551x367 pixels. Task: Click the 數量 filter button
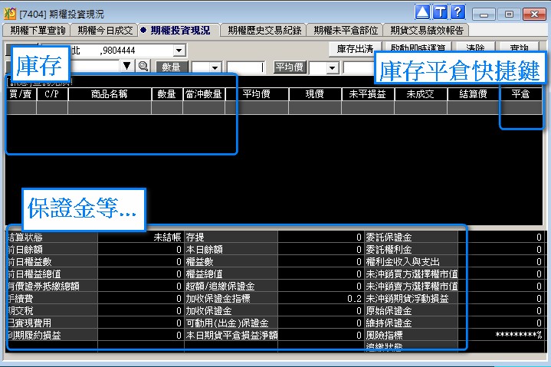point(171,67)
